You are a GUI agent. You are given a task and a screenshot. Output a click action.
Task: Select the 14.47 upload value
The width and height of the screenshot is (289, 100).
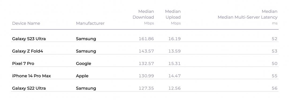click(174, 76)
